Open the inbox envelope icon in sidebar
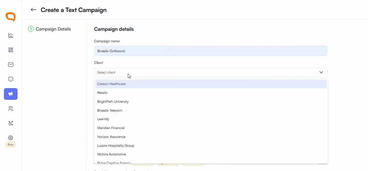Image resolution: width=368 pixels, height=171 pixels. [11, 64]
